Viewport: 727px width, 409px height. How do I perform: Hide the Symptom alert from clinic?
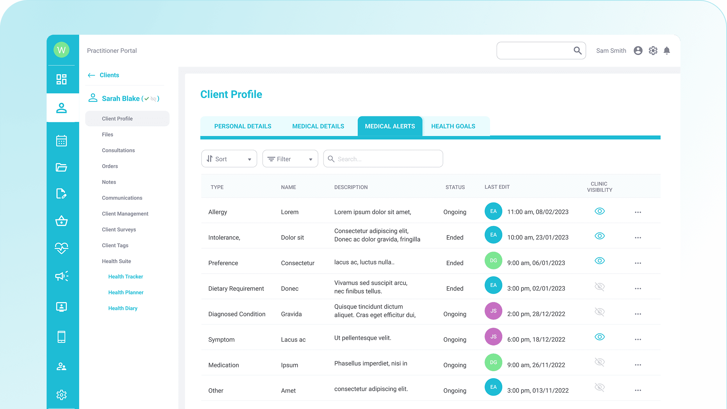(x=599, y=337)
